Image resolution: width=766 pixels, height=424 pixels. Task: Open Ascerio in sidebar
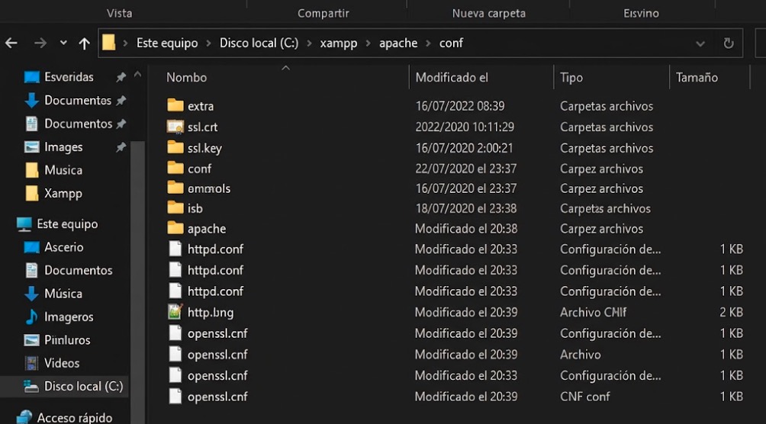coord(63,247)
